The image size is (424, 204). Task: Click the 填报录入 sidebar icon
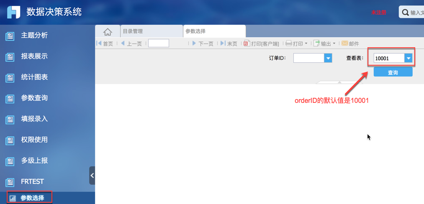[x=10, y=120]
